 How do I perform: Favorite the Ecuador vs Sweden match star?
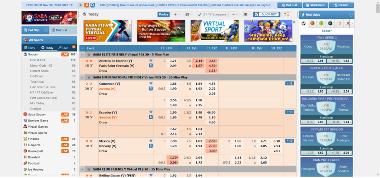[151, 112]
